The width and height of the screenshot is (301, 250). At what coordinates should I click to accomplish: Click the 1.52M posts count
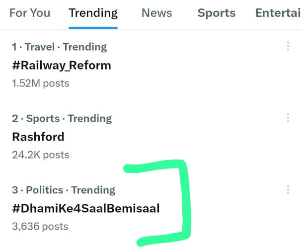41,83
